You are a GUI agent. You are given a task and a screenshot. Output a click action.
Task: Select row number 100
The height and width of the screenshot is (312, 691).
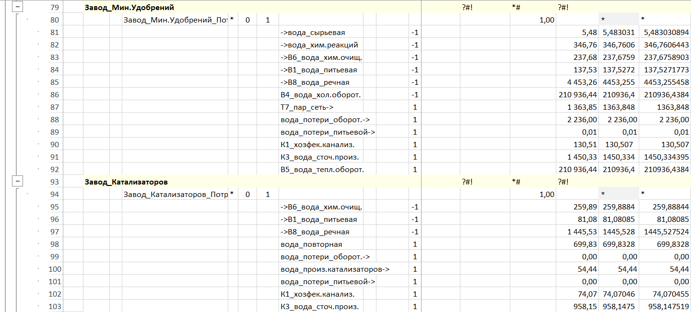(x=55, y=269)
